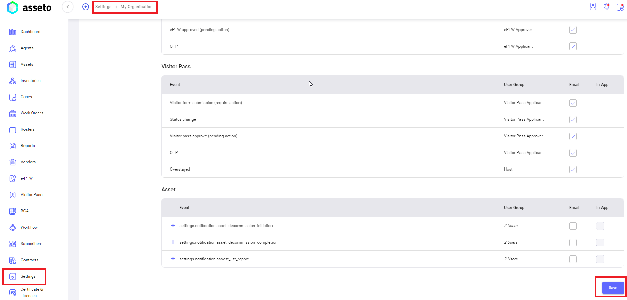Save the notification settings
Image resolution: width=627 pixels, height=300 pixels.
(x=613, y=288)
